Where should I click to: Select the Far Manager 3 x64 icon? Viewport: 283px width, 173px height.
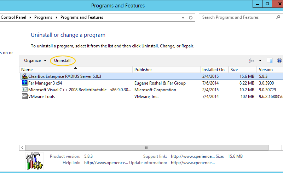tap(25, 83)
